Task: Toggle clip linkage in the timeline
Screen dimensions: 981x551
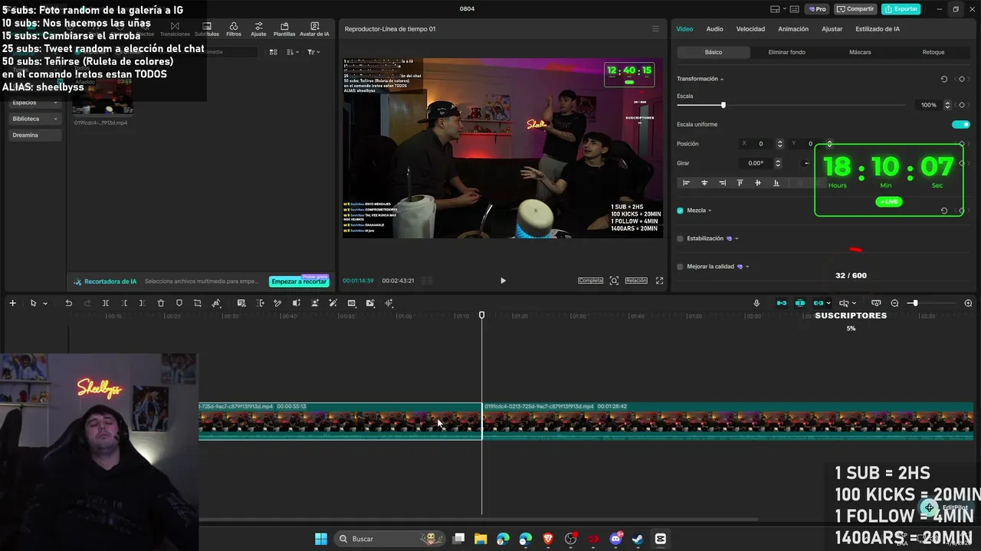Action: [819, 303]
